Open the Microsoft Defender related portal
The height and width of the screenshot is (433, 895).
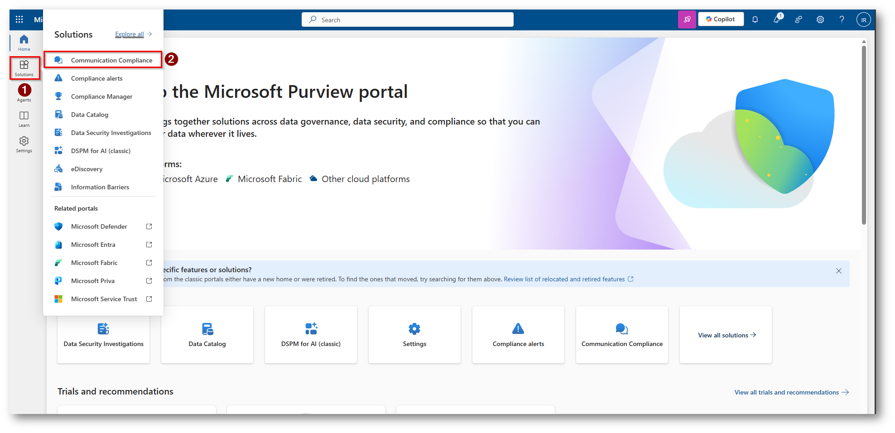coord(103,226)
